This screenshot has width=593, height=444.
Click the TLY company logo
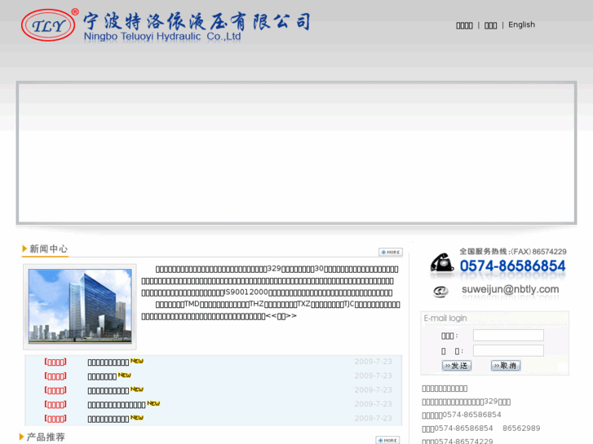point(48,25)
